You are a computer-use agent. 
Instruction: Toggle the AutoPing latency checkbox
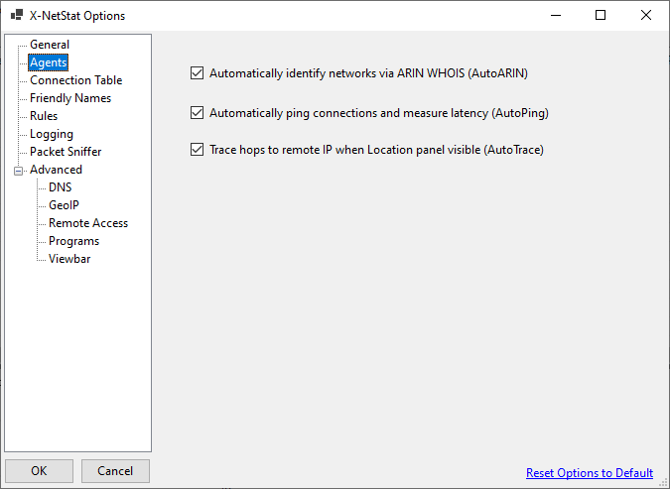click(197, 113)
